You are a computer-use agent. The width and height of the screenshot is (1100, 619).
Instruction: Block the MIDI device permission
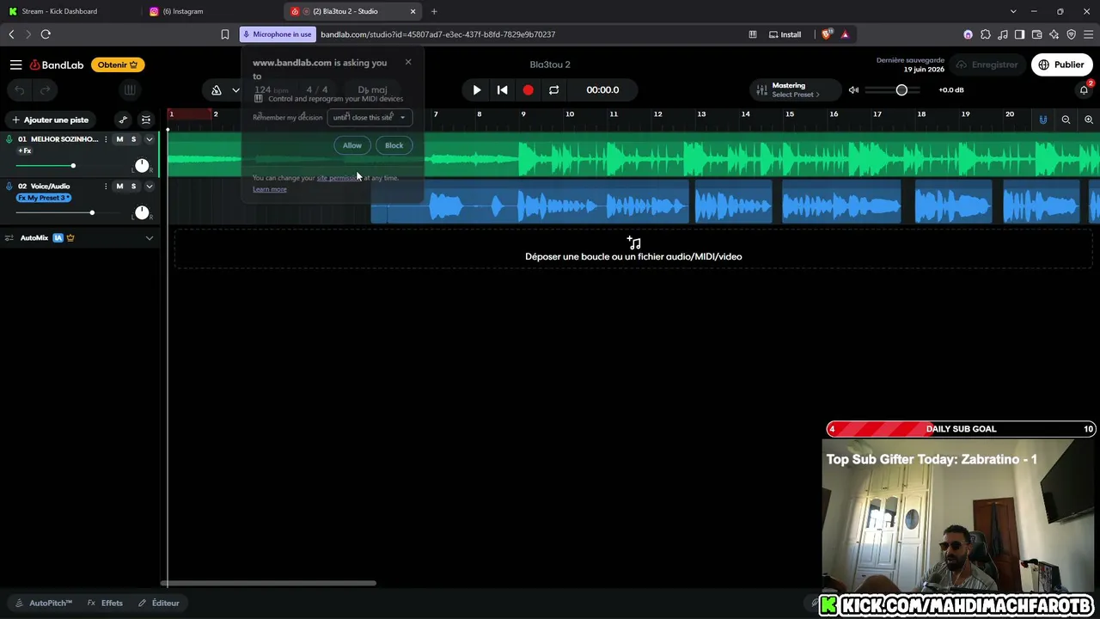394,145
